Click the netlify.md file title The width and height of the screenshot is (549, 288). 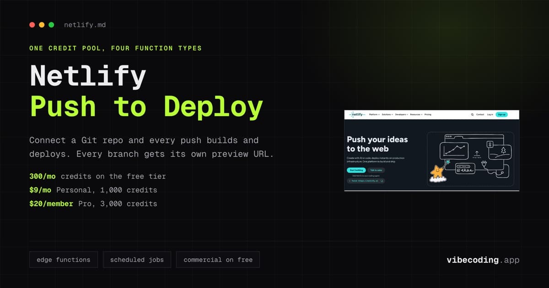[x=85, y=25]
